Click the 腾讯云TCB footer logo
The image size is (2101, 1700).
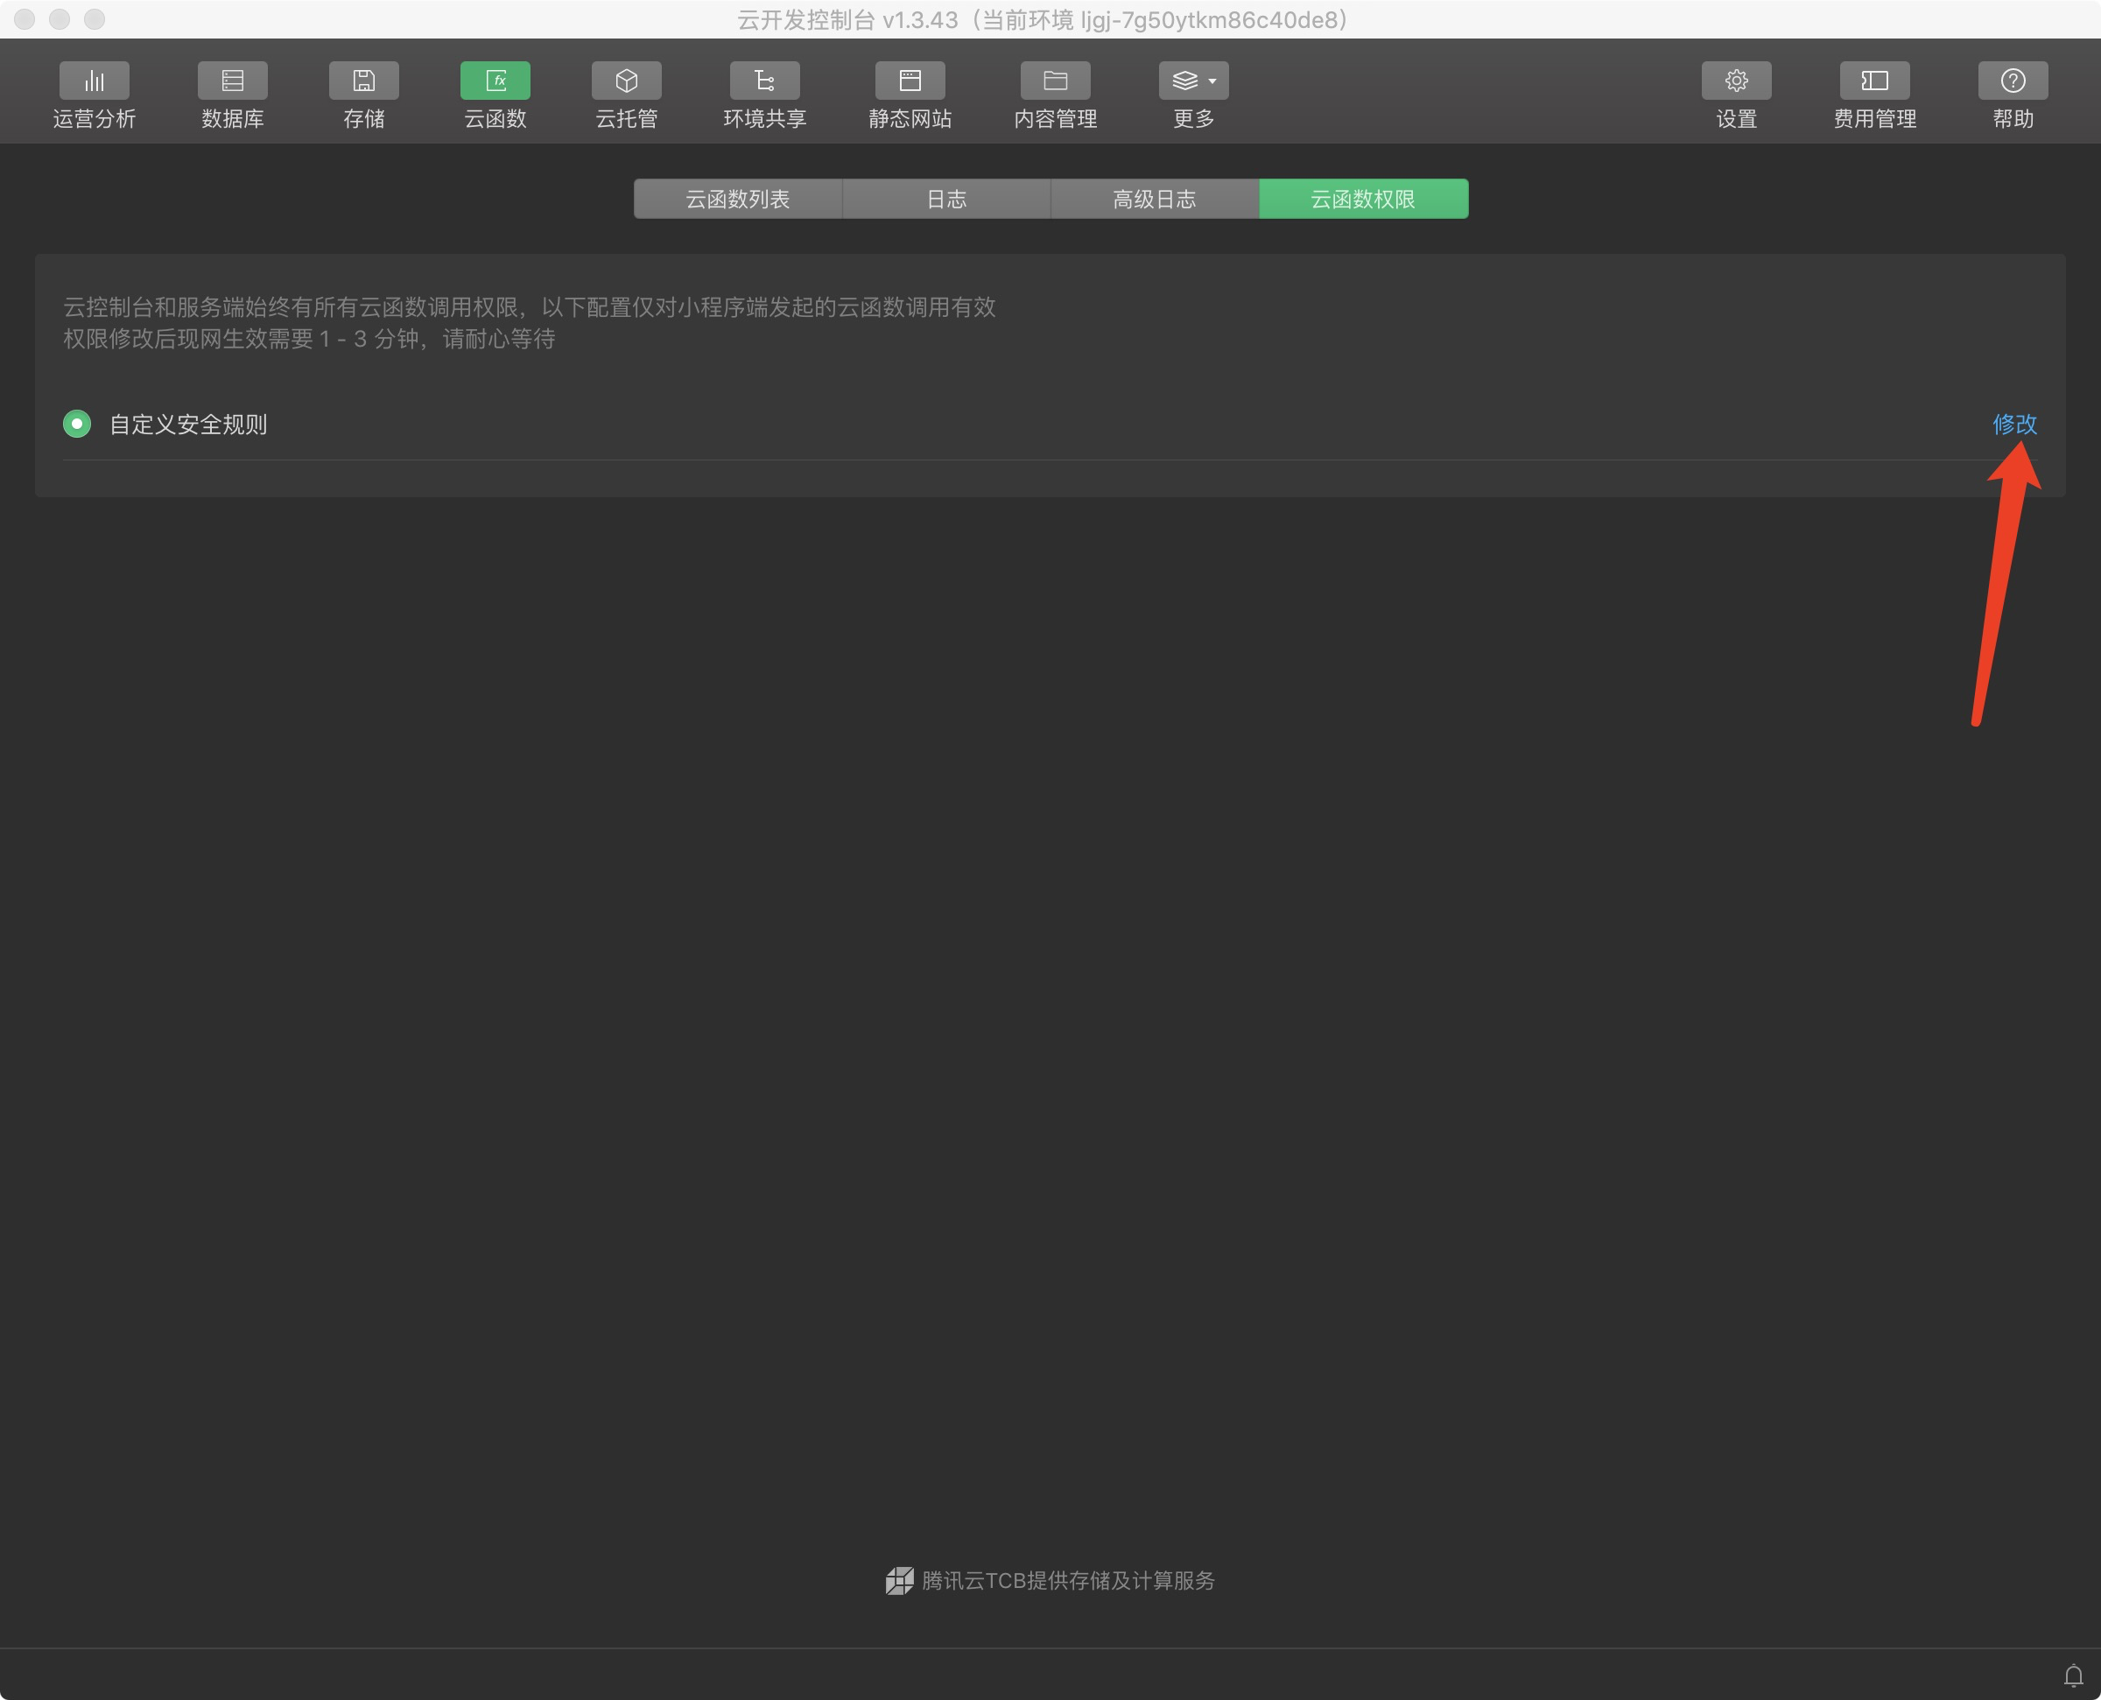click(x=899, y=1581)
